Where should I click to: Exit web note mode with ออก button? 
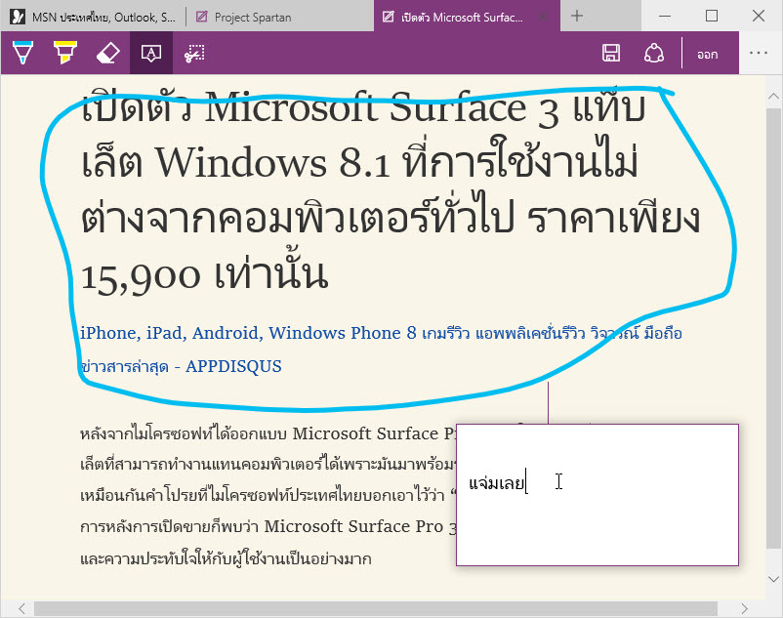click(x=707, y=55)
